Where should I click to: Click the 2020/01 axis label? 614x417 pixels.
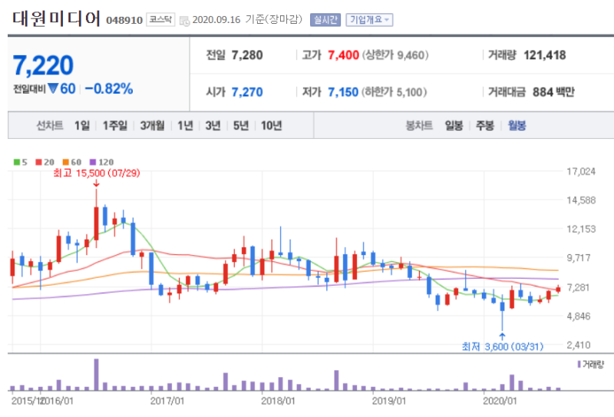tap(500, 401)
